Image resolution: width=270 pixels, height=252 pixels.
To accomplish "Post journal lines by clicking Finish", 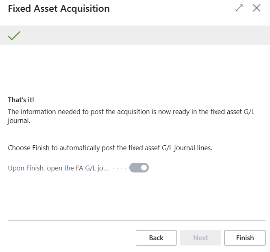I will point(245,238).
